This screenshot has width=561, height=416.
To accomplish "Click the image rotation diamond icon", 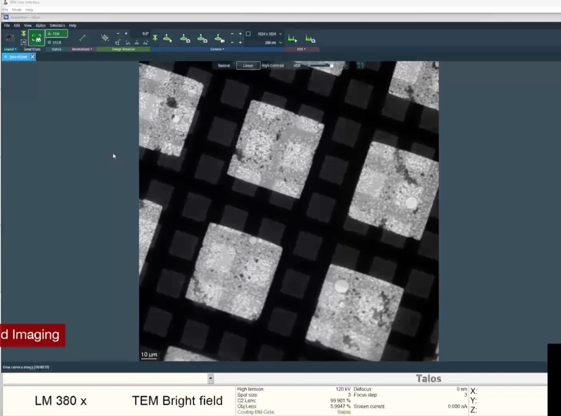I will tap(105, 37).
